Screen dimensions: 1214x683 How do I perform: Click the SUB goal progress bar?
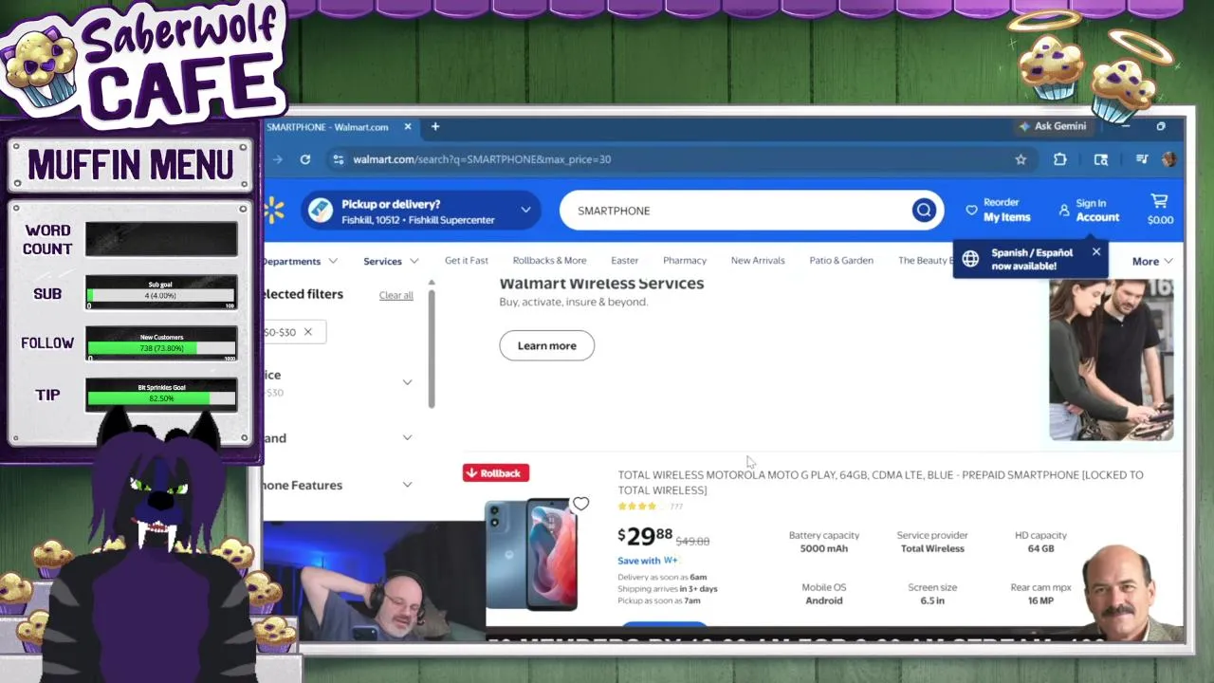[x=161, y=295]
